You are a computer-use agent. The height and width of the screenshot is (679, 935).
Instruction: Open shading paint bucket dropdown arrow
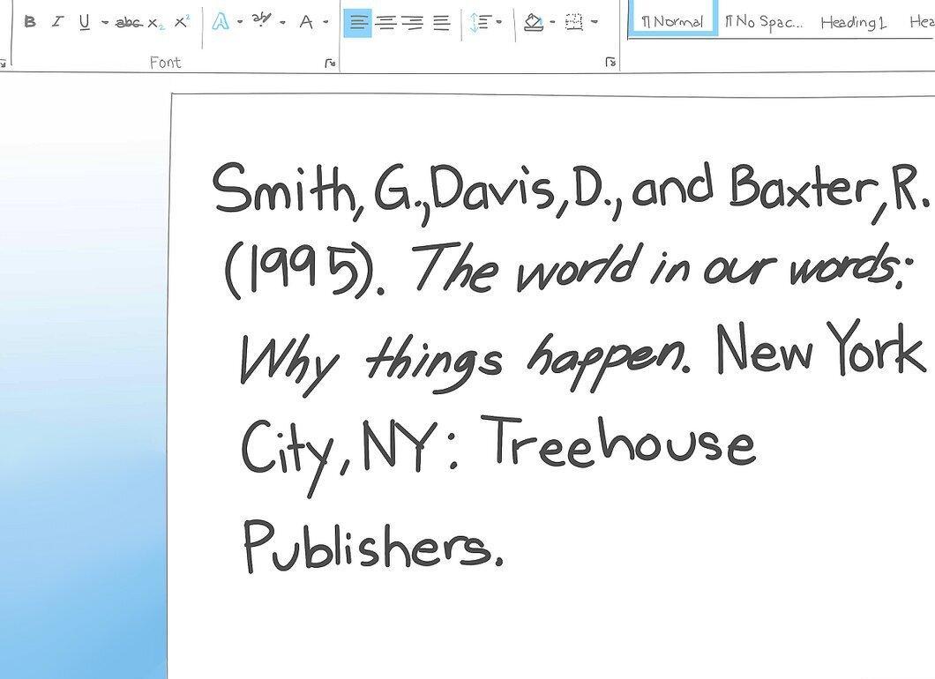pos(552,22)
